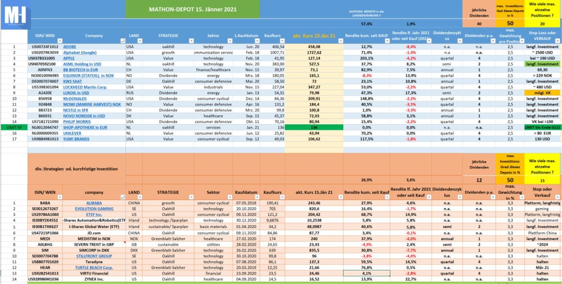Open the STRATEGIE filter in div. Strategien table
562x284 pixels.
point(190,197)
